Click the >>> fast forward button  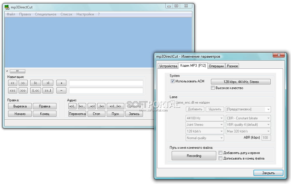[x=23, y=91]
